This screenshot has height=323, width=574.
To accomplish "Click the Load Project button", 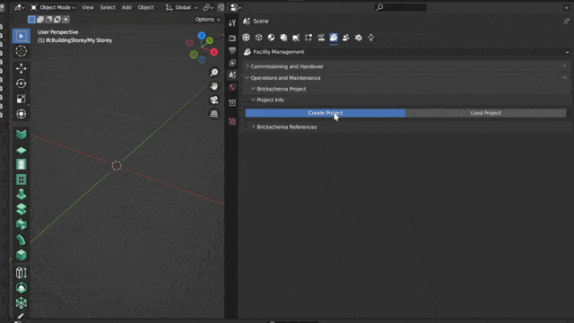I will click(486, 113).
